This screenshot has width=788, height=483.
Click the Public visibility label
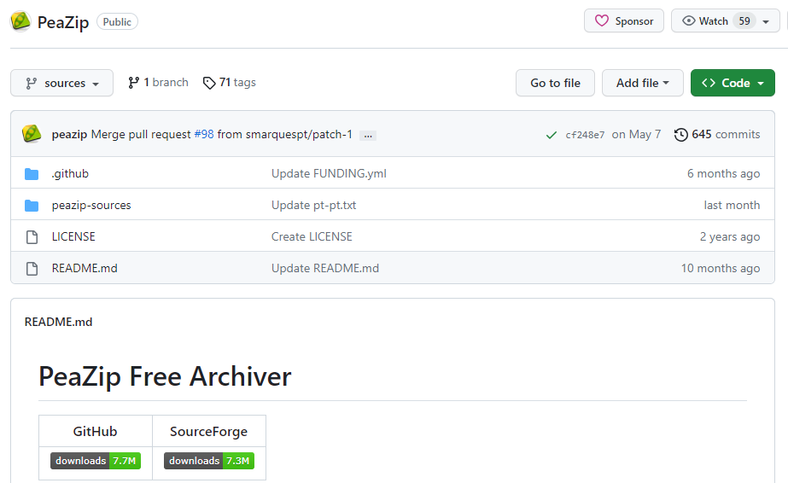(117, 21)
